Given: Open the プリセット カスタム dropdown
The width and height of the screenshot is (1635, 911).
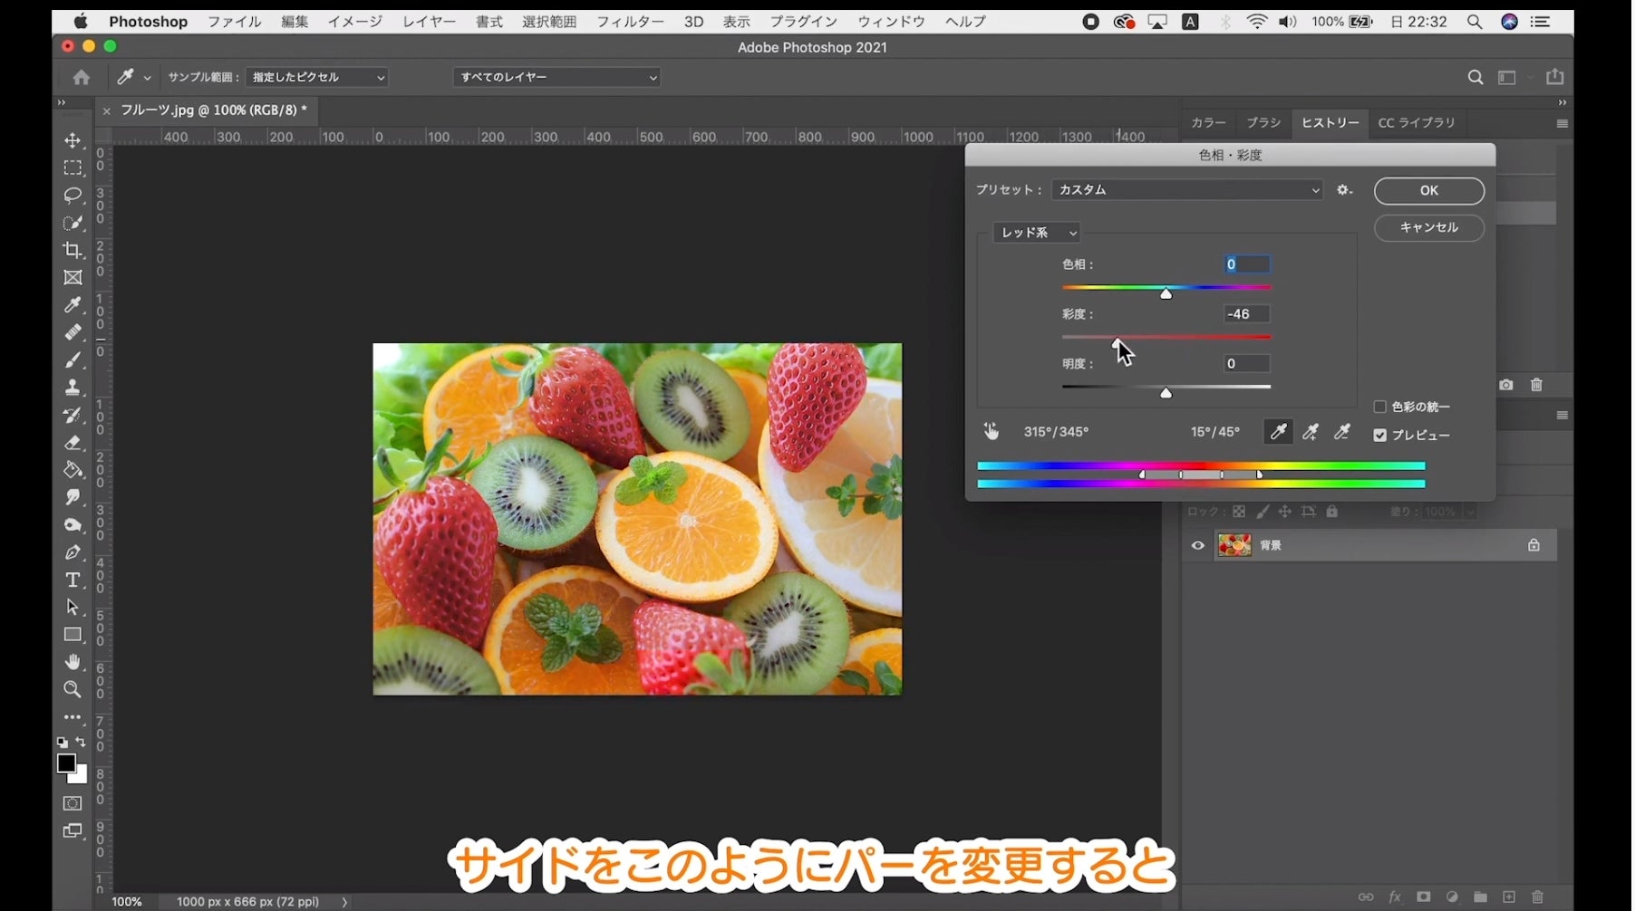Looking at the screenshot, I should click(x=1187, y=190).
